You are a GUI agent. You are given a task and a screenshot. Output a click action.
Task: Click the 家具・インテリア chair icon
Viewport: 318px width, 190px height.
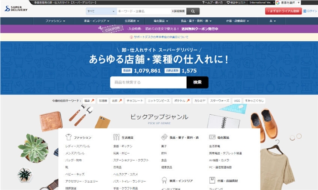(164, 180)
